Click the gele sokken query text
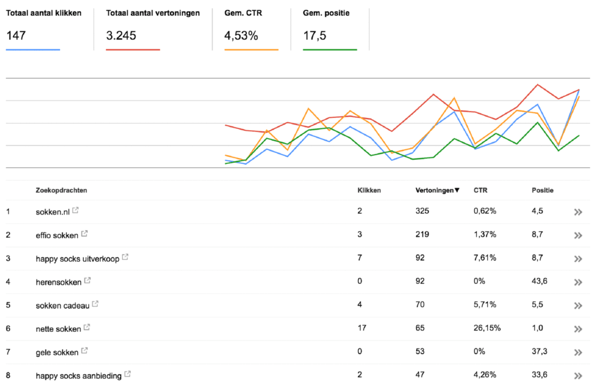 click(57, 352)
